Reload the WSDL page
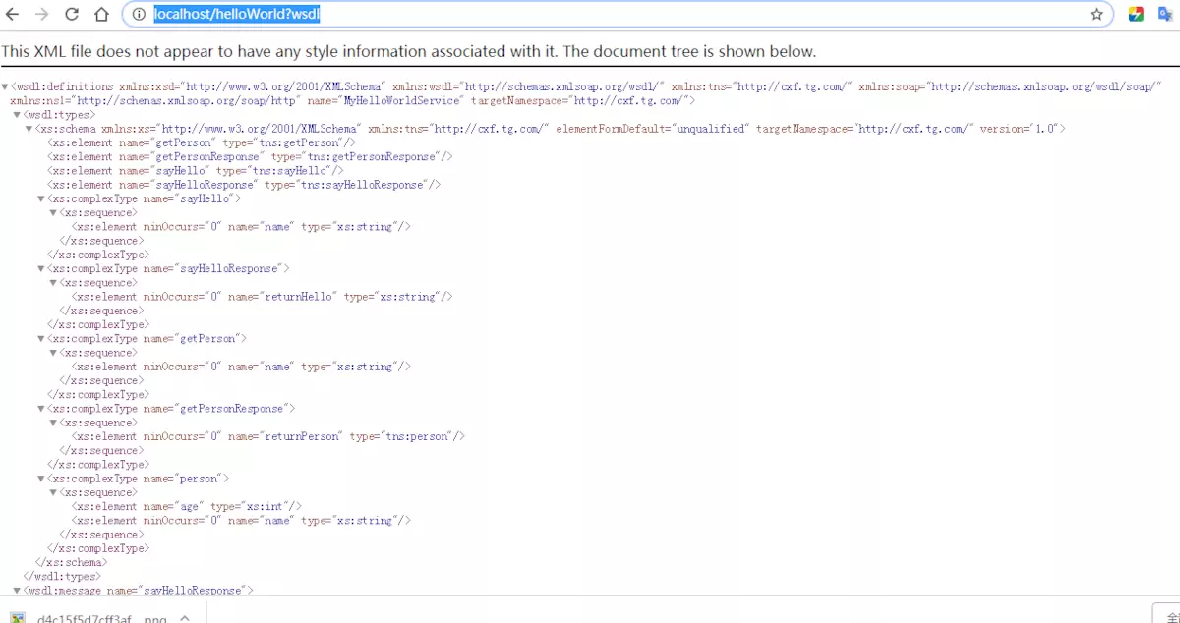Viewport: 1180px width, 623px height. click(x=72, y=15)
